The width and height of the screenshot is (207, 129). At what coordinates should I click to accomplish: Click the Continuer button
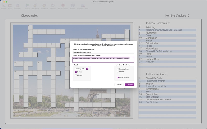130,85
